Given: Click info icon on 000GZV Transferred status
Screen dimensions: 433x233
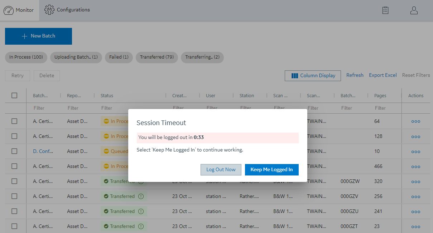Looking at the screenshot, I should click(141, 196).
